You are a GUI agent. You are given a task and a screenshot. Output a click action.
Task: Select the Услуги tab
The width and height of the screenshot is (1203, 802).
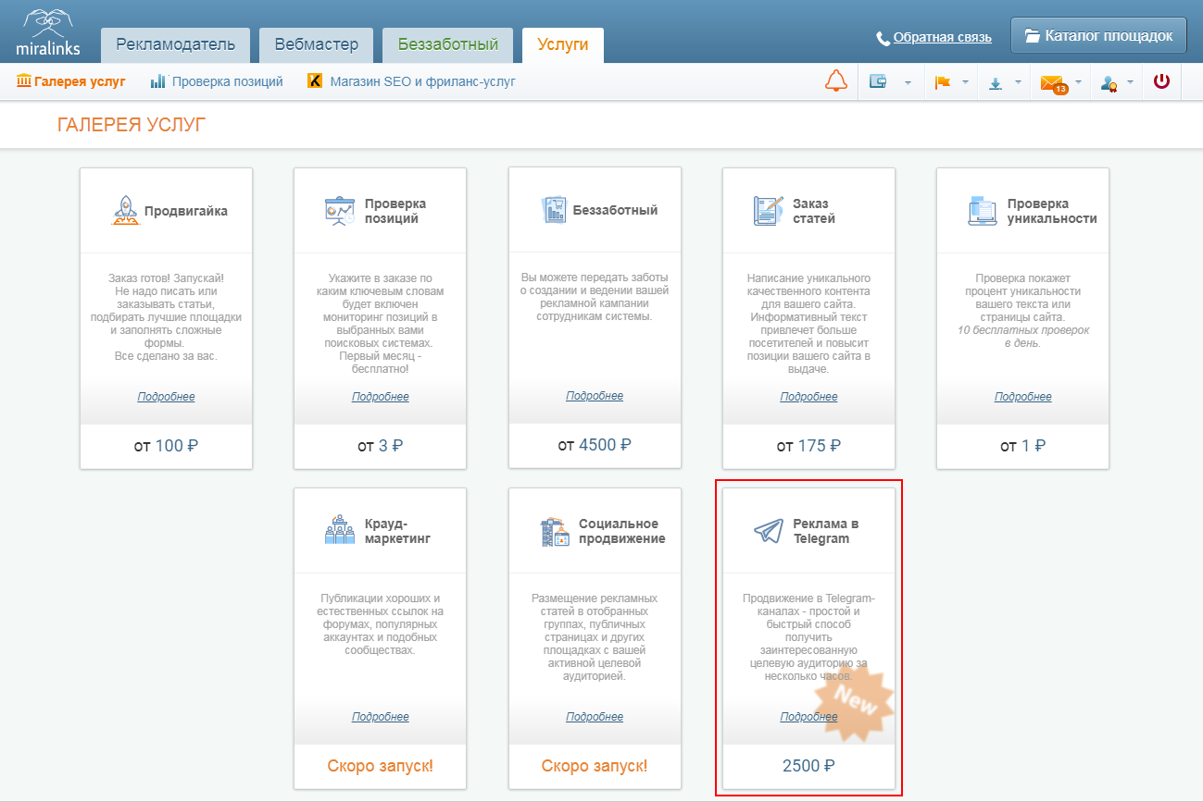coord(563,44)
